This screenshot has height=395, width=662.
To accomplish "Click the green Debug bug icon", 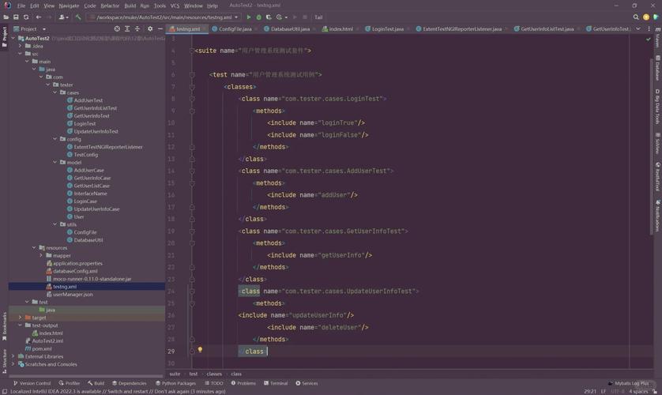I will (x=259, y=17).
